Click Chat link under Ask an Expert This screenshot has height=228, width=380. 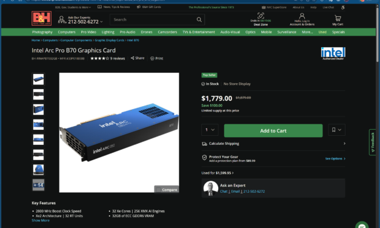(224, 192)
